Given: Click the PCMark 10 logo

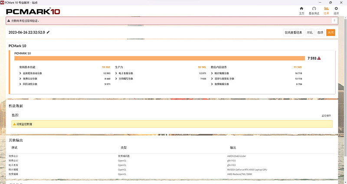Looking at the screenshot, I should click(33, 12).
